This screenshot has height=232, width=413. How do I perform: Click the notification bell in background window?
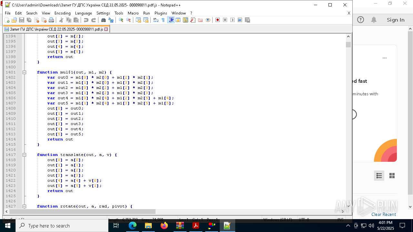(374, 20)
